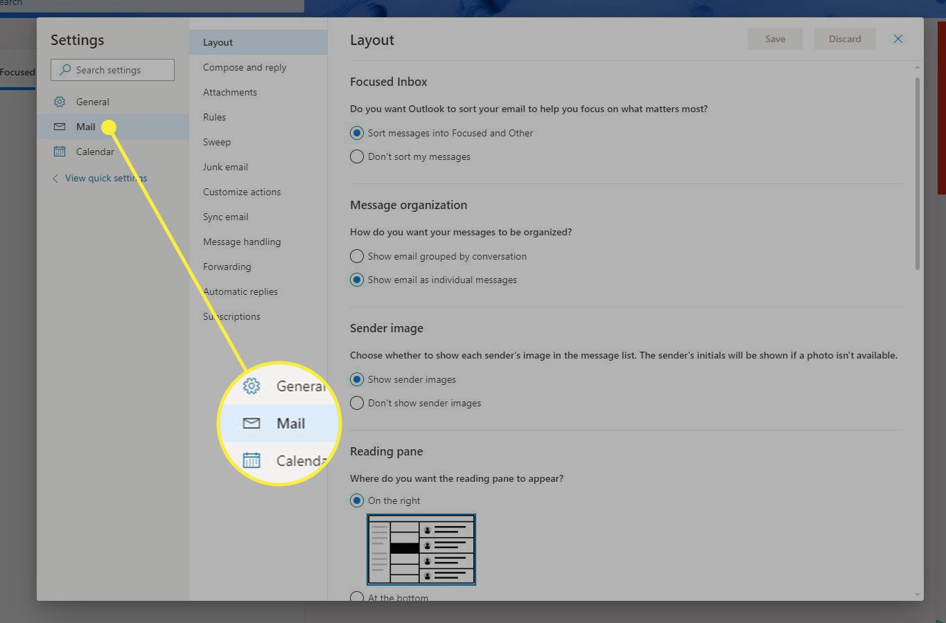The height and width of the screenshot is (623, 946).
Task: Click the Mail envelope icon in the sidebar
Action: click(60, 127)
